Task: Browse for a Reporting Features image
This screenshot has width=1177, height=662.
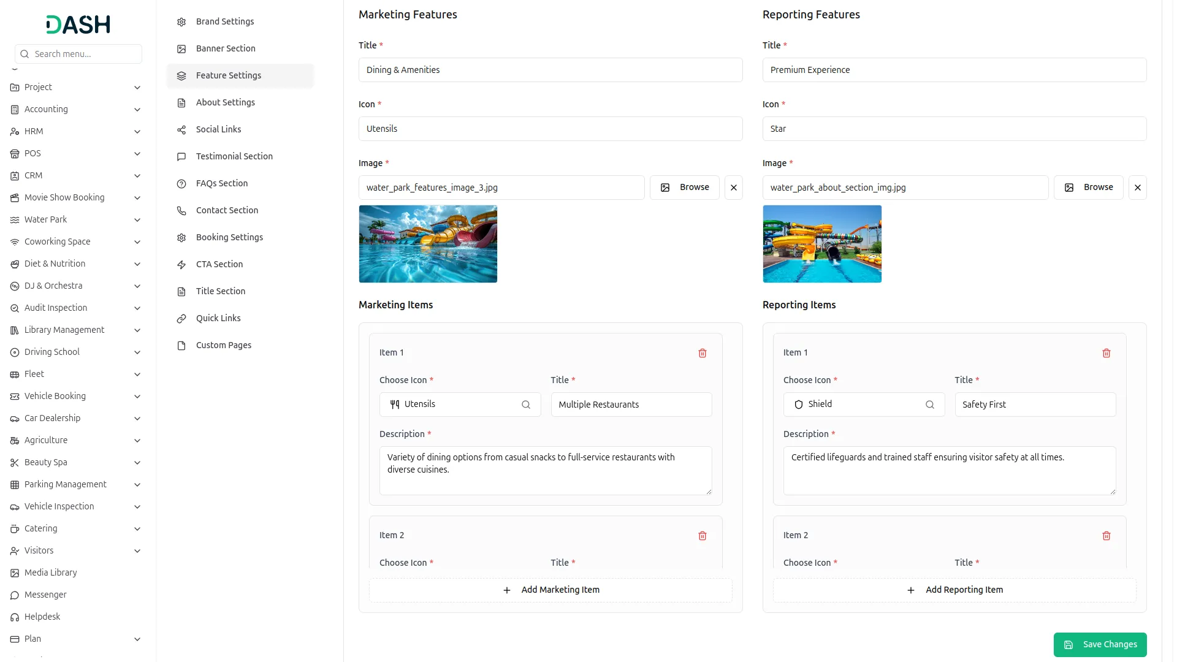Action: (1088, 188)
